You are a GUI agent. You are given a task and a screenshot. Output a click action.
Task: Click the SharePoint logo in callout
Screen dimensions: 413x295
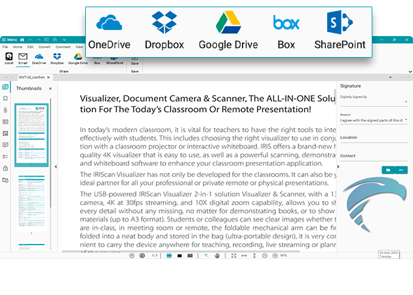pyautogui.click(x=340, y=22)
